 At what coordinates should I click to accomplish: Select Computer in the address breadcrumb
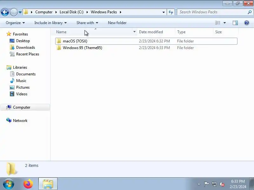click(44, 12)
